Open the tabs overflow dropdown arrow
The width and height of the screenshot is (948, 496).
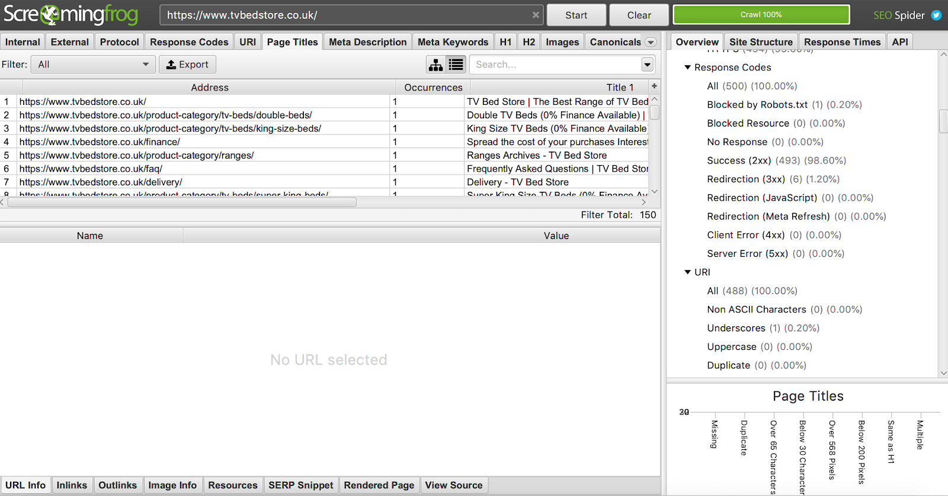[x=651, y=42]
